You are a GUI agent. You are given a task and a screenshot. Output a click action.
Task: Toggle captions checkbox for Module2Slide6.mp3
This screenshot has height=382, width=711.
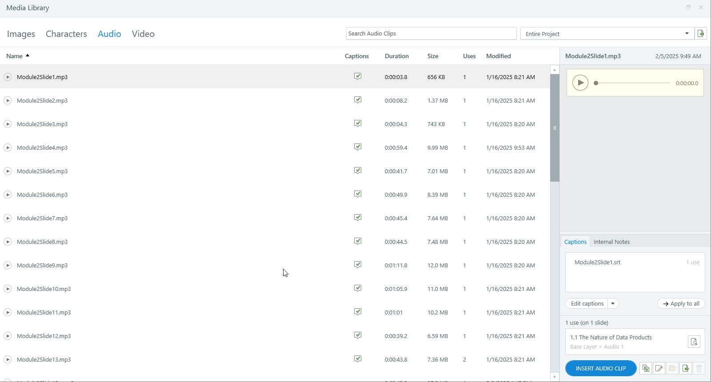[x=358, y=194]
